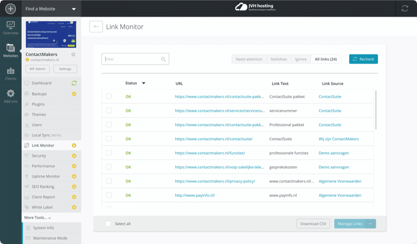Open Wij zijn ContactMakers source link
The width and height of the screenshot is (417, 244).
(x=338, y=139)
